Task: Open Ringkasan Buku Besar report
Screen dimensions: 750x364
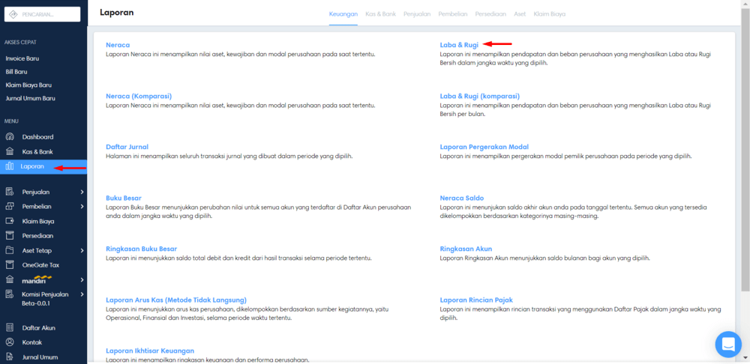Action: click(142, 249)
